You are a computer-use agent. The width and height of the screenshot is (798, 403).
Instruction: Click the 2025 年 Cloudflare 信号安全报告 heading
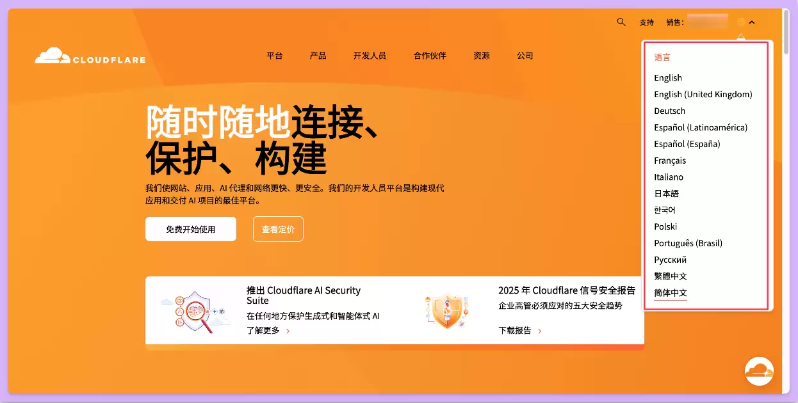click(x=567, y=290)
